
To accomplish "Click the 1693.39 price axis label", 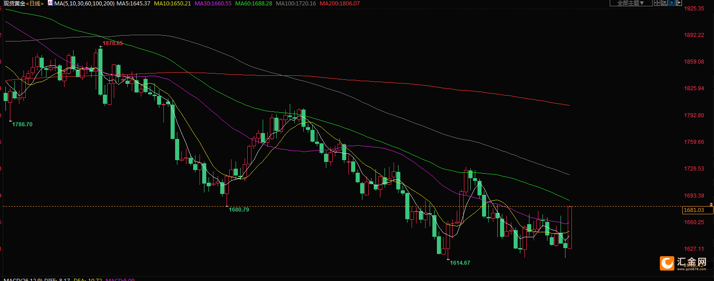I will (x=694, y=196).
